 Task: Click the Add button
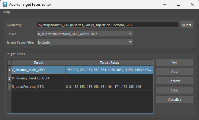174,72
